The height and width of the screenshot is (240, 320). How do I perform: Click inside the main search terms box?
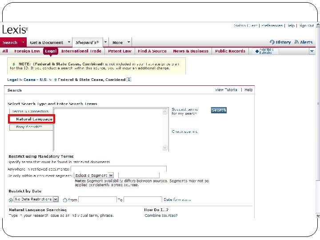point(108,129)
